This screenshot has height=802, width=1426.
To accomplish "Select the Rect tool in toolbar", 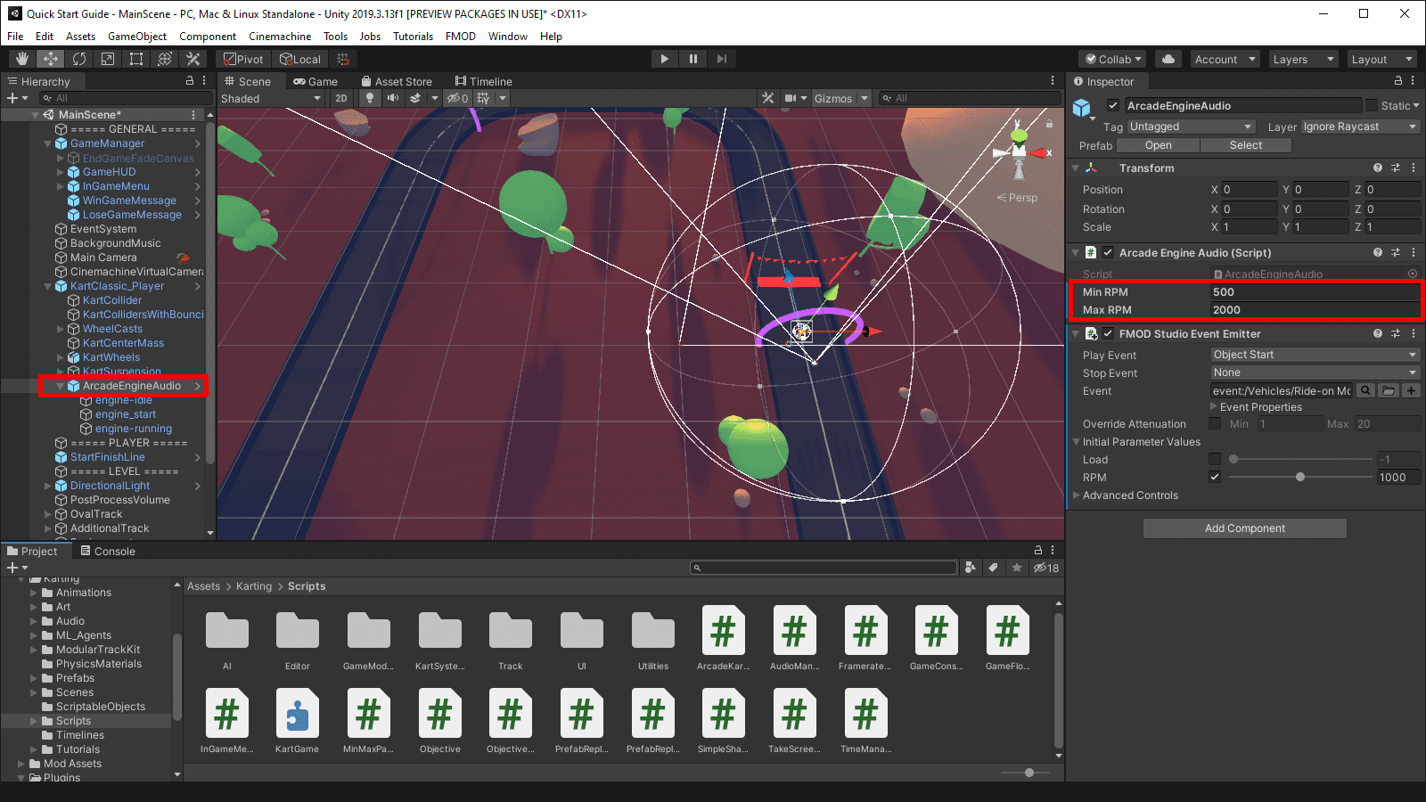I will (x=136, y=59).
